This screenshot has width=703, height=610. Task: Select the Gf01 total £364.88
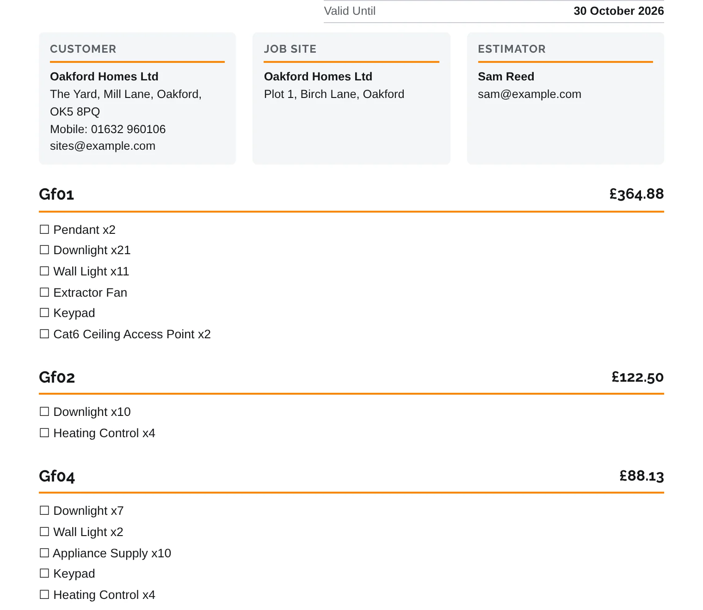click(x=636, y=194)
